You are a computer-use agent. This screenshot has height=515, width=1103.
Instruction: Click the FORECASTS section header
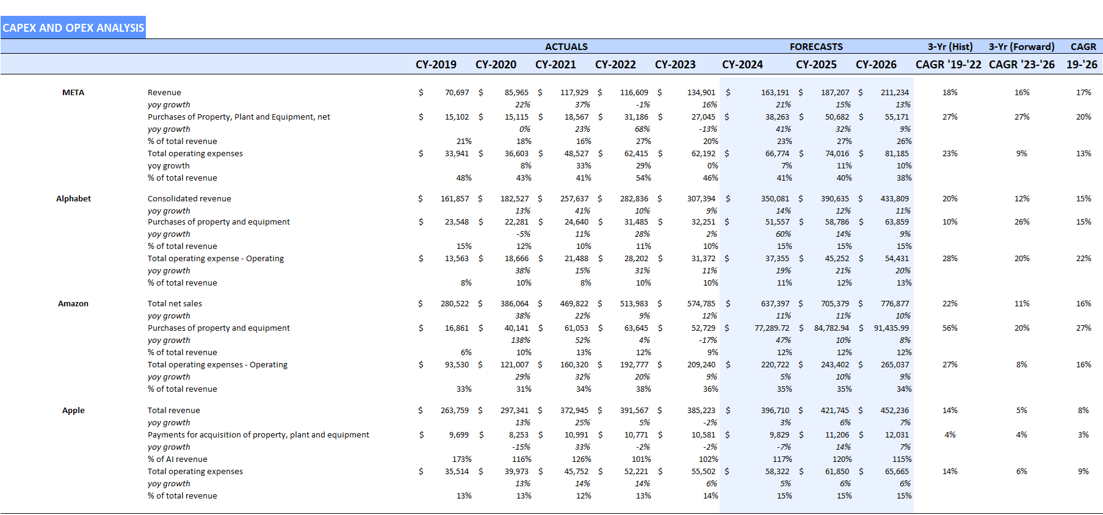click(x=815, y=47)
